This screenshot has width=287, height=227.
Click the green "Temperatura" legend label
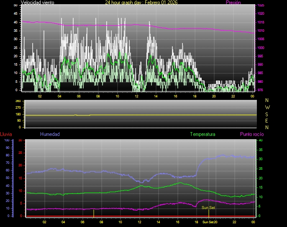[x=202, y=134]
